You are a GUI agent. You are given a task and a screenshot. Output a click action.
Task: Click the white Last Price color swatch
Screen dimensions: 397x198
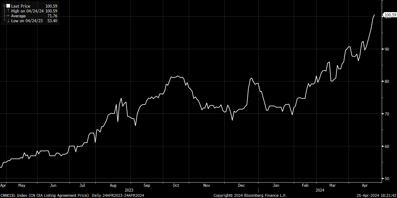tap(8, 6)
